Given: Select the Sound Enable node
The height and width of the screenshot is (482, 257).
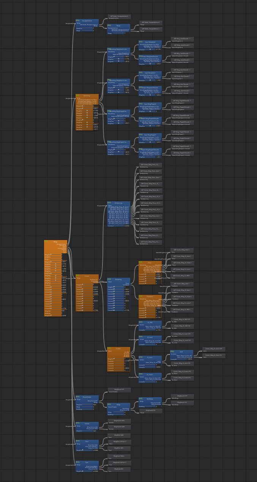Looking at the screenshot, I should tap(87, 397).
